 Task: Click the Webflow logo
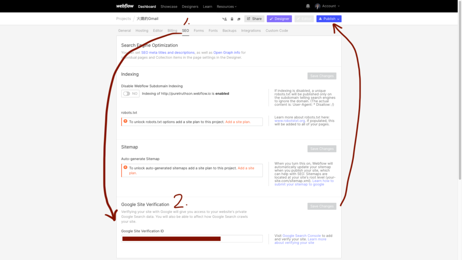pos(125,6)
